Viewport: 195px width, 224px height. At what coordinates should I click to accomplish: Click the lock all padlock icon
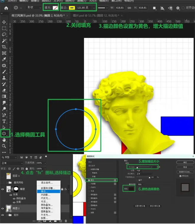pyautogui.click(x=27, y=169)
